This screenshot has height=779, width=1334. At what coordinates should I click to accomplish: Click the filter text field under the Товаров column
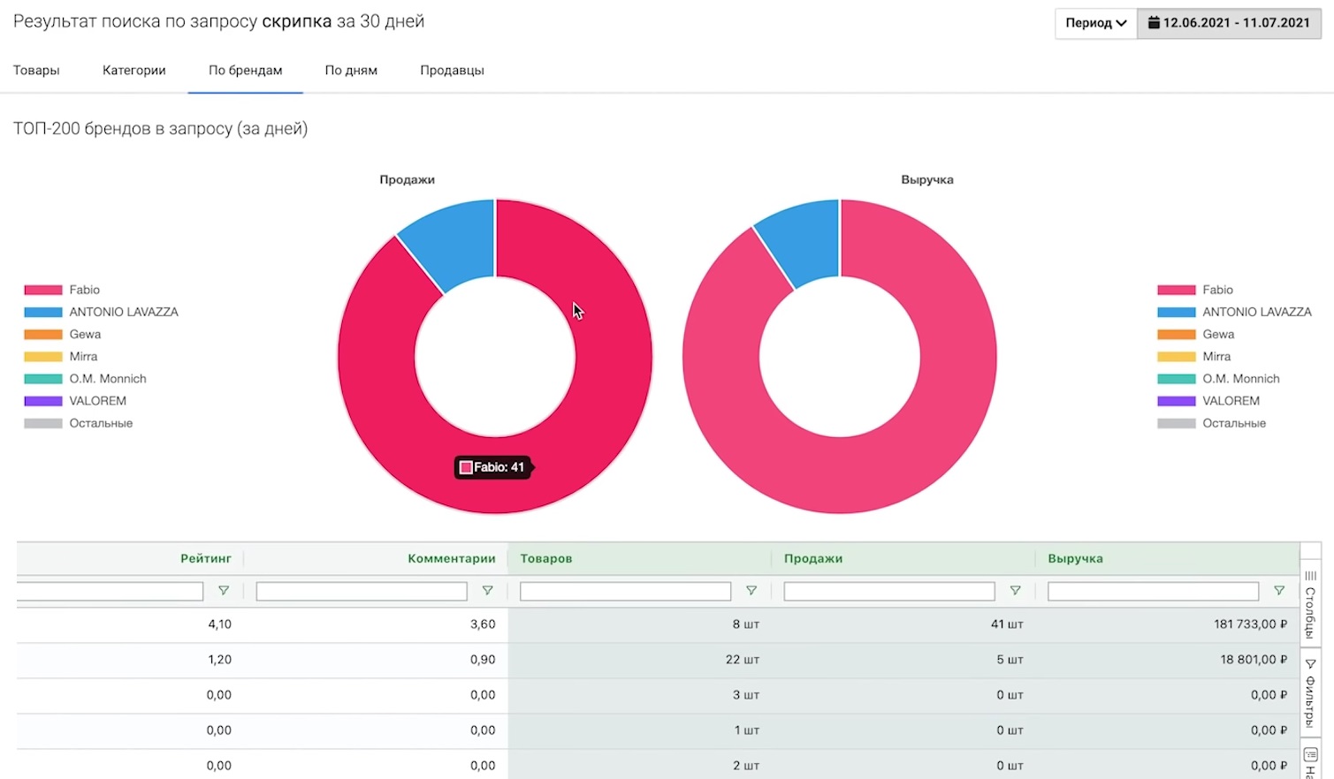click(x=625, y=591)
